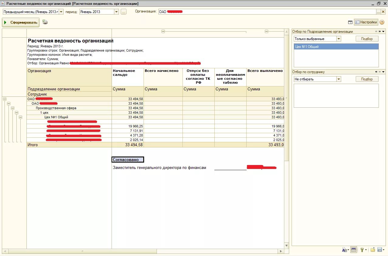388x256 pixels.
Task: Click the Сформировать button
Action: tap(21, 22)
